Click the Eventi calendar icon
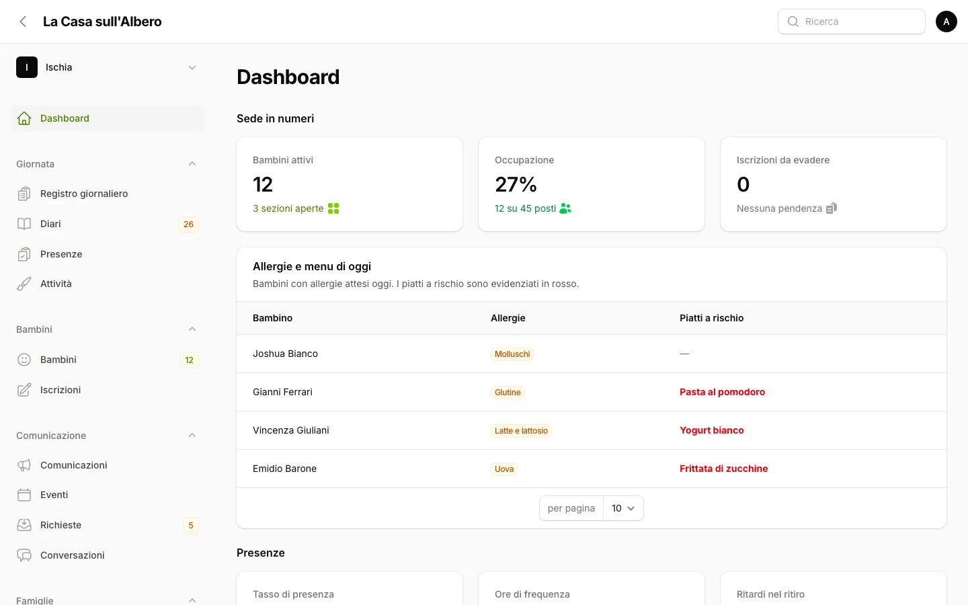This screenshot has height=605, width=968. 24,495
